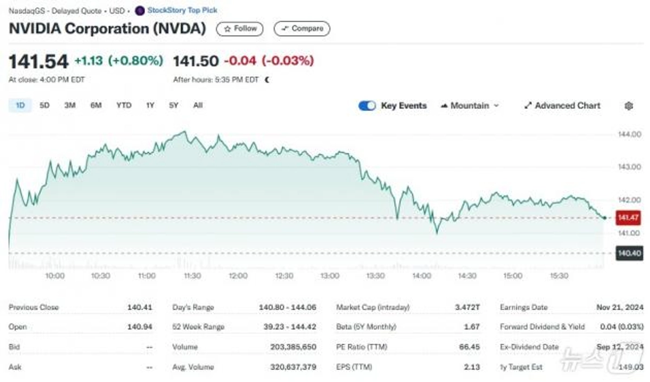Screen dimensions: 650x382
Task: Select the 3M chart range
Action: point(70,106)
